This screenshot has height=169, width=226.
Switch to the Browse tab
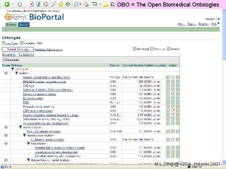point(11,25)
